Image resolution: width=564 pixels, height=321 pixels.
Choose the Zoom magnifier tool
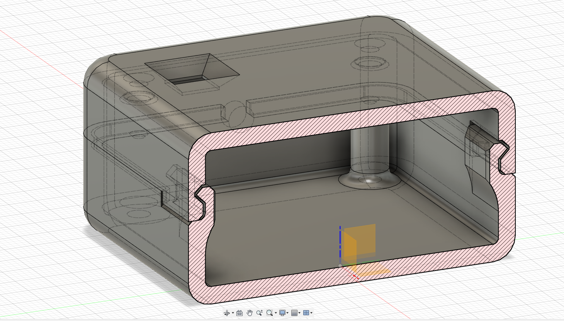[x=260, y=313]
